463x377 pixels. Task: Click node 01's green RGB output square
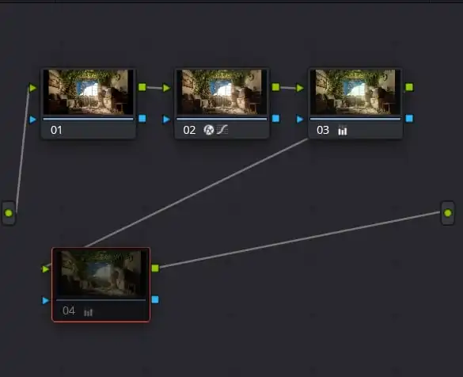(x=142, y=87)
